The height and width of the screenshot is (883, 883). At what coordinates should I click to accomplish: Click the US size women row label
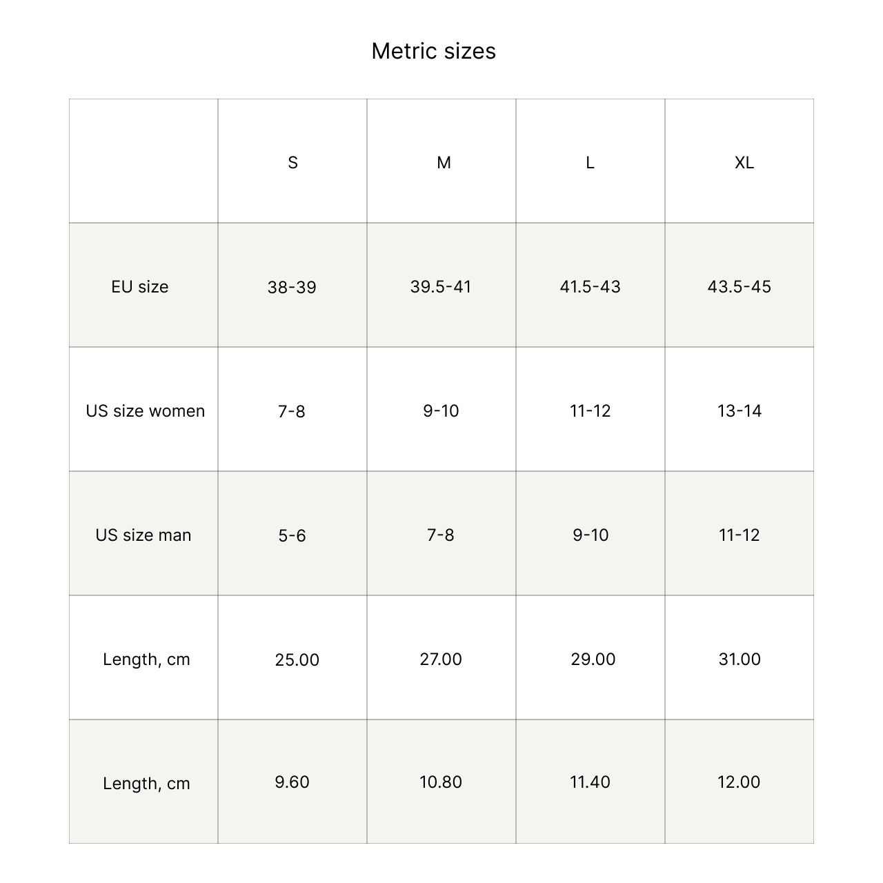click(x=146, y=411)
